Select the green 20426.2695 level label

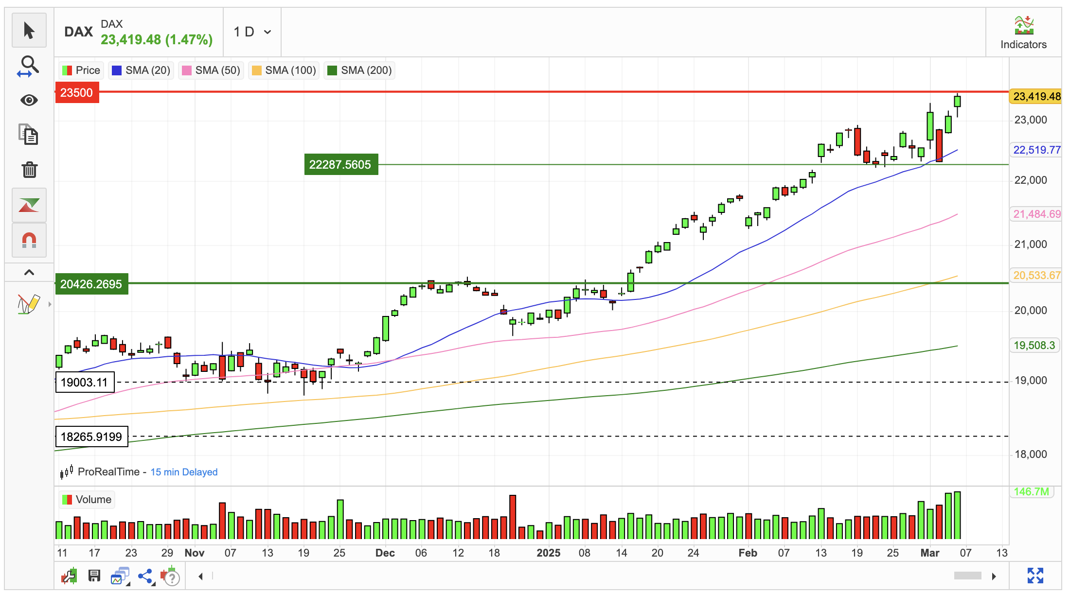(91, 284)
